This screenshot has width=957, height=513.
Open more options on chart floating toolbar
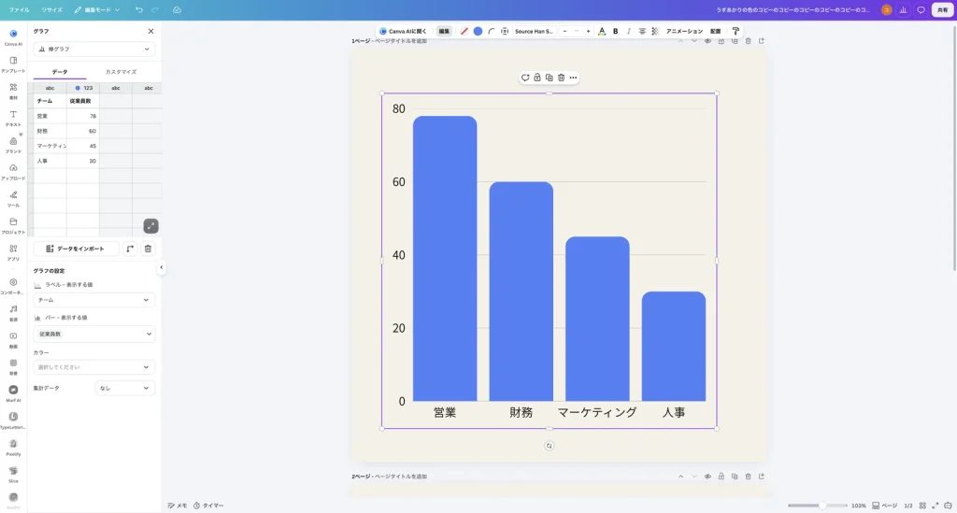pos(573,78)
